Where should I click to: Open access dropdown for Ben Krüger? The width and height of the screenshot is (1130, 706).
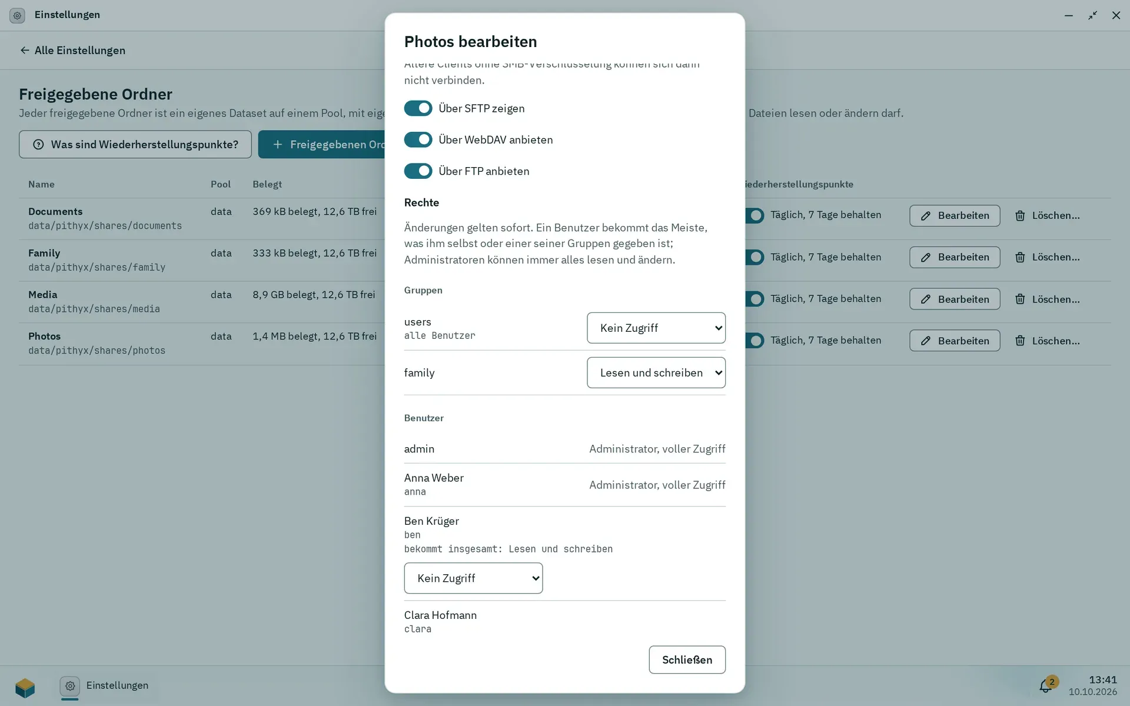(473, 578)
